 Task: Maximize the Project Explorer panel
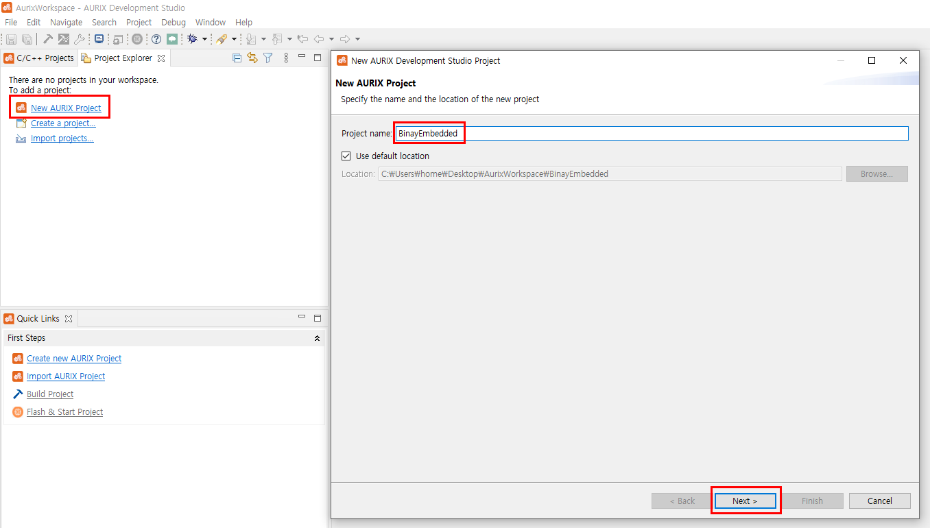click(318, 58)
